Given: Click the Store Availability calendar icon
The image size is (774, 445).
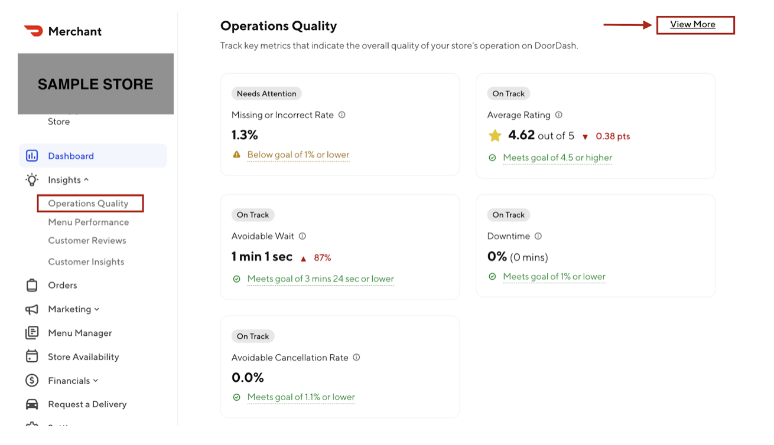Looking at the screenshot, I should pyautogui.click(x=32, y=356).
